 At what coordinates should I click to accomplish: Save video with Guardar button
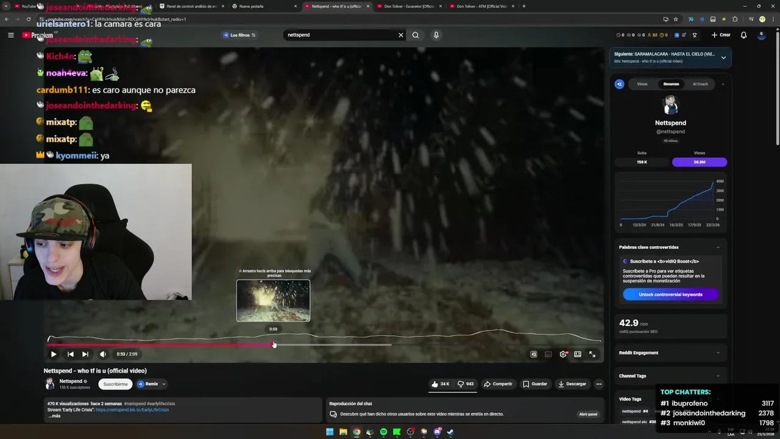tap(535, 384)
